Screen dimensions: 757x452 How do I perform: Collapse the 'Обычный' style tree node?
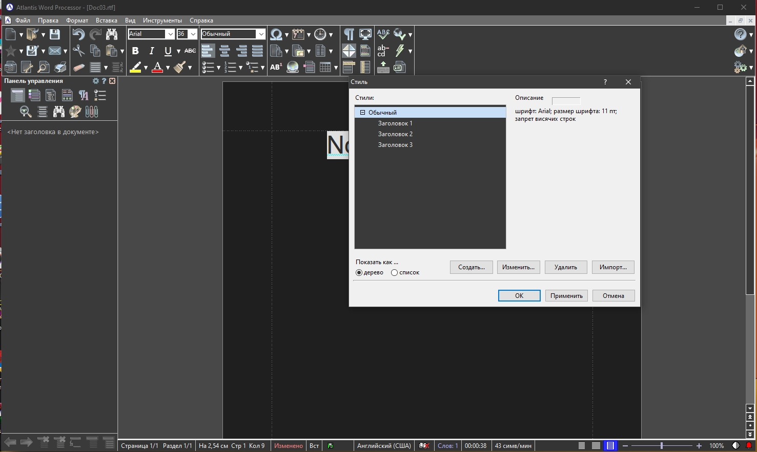pos(362,113)
